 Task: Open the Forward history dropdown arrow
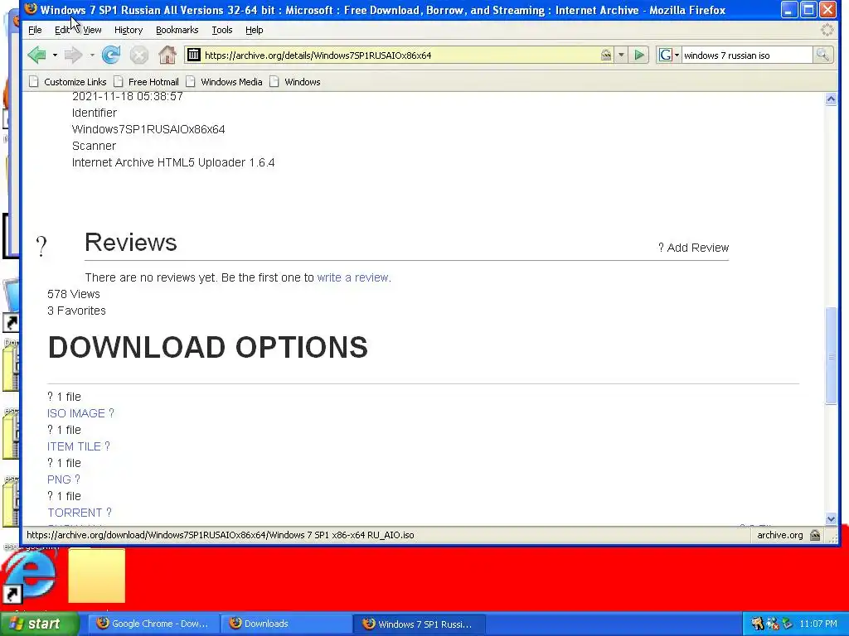[x=91, y=55]
